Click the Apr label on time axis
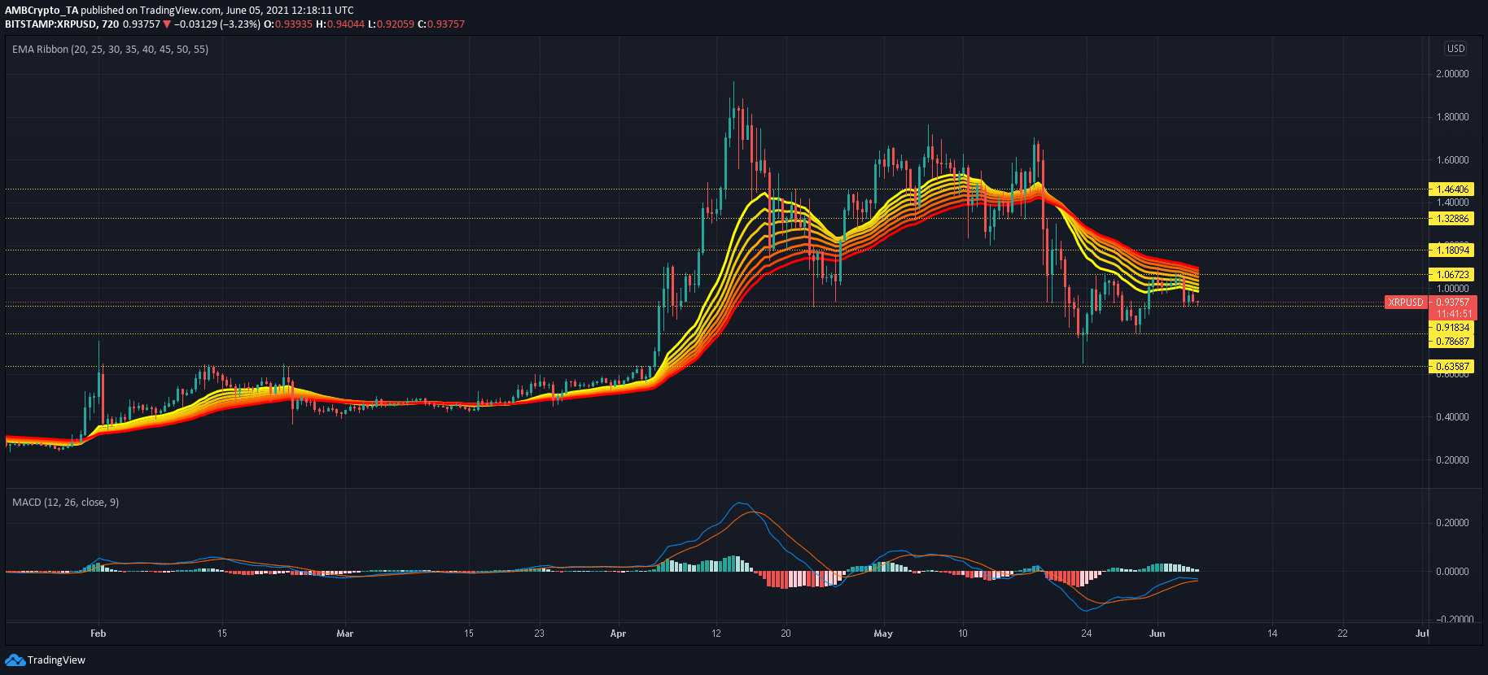1488x675 pixels. [618, 633]
